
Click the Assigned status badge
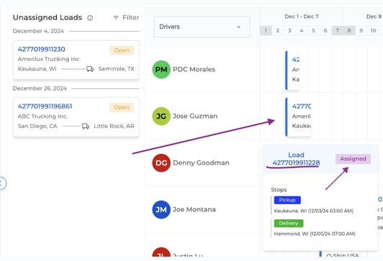point(353,159)
